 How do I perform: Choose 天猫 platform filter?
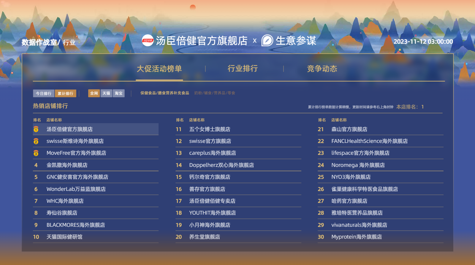point(106,93)
